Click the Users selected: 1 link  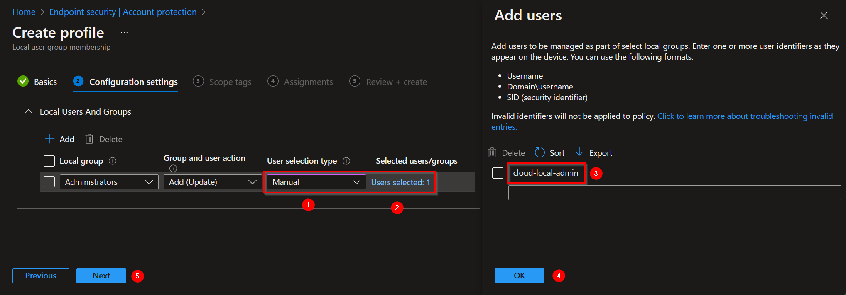[400, 182]
